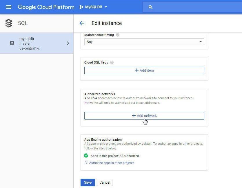242x188 pixels.
Task: Click the MySQLDB project icon
Action: tap(81, 7)
